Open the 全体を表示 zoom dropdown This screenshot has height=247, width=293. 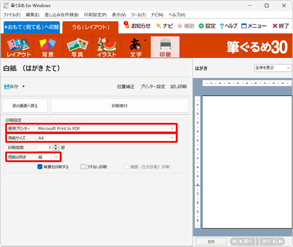click(272, 68)
